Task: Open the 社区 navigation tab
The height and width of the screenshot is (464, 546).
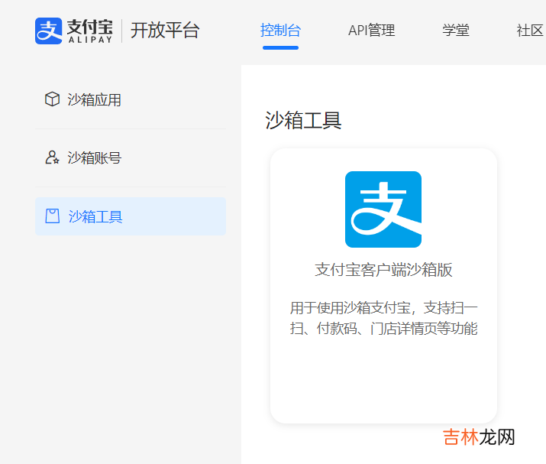Action: tap(530, 31)
